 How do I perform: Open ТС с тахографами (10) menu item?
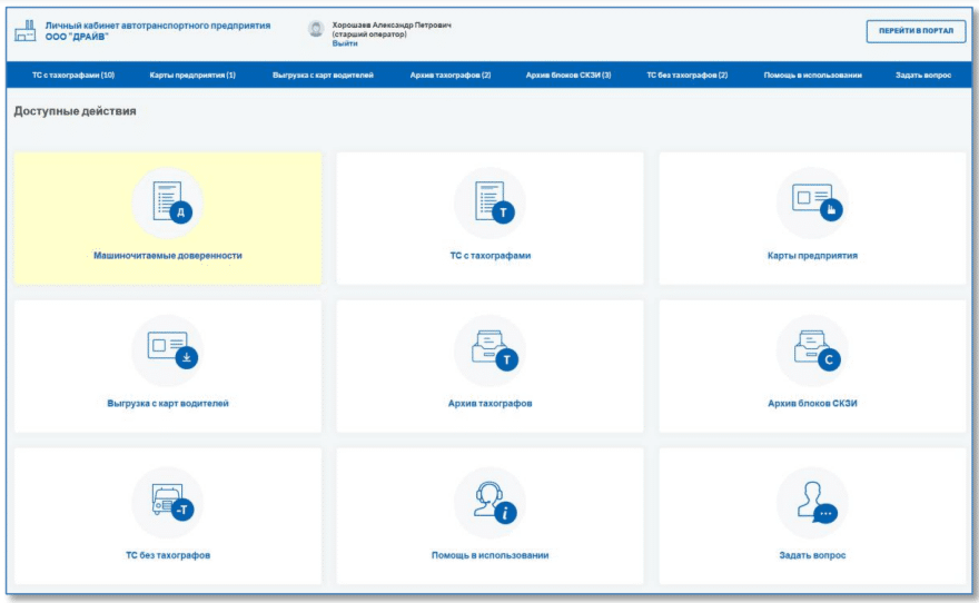coord(73,75)
